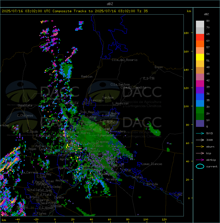Click the amber 51 dBZ color swatch
The image size is (220, 223).
pyautogui.click(x=200, y=64)
